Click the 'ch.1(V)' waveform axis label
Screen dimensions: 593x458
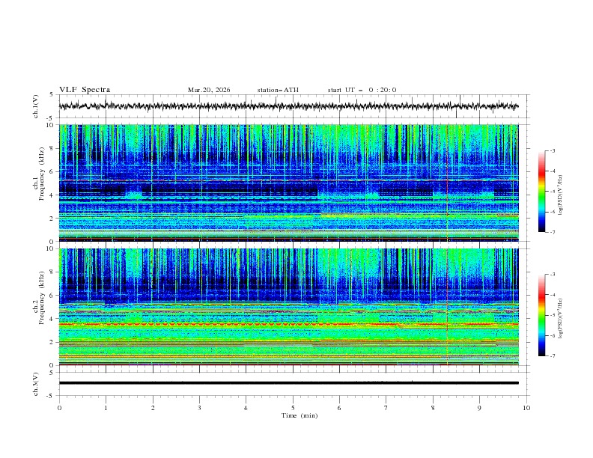(36, 106)
